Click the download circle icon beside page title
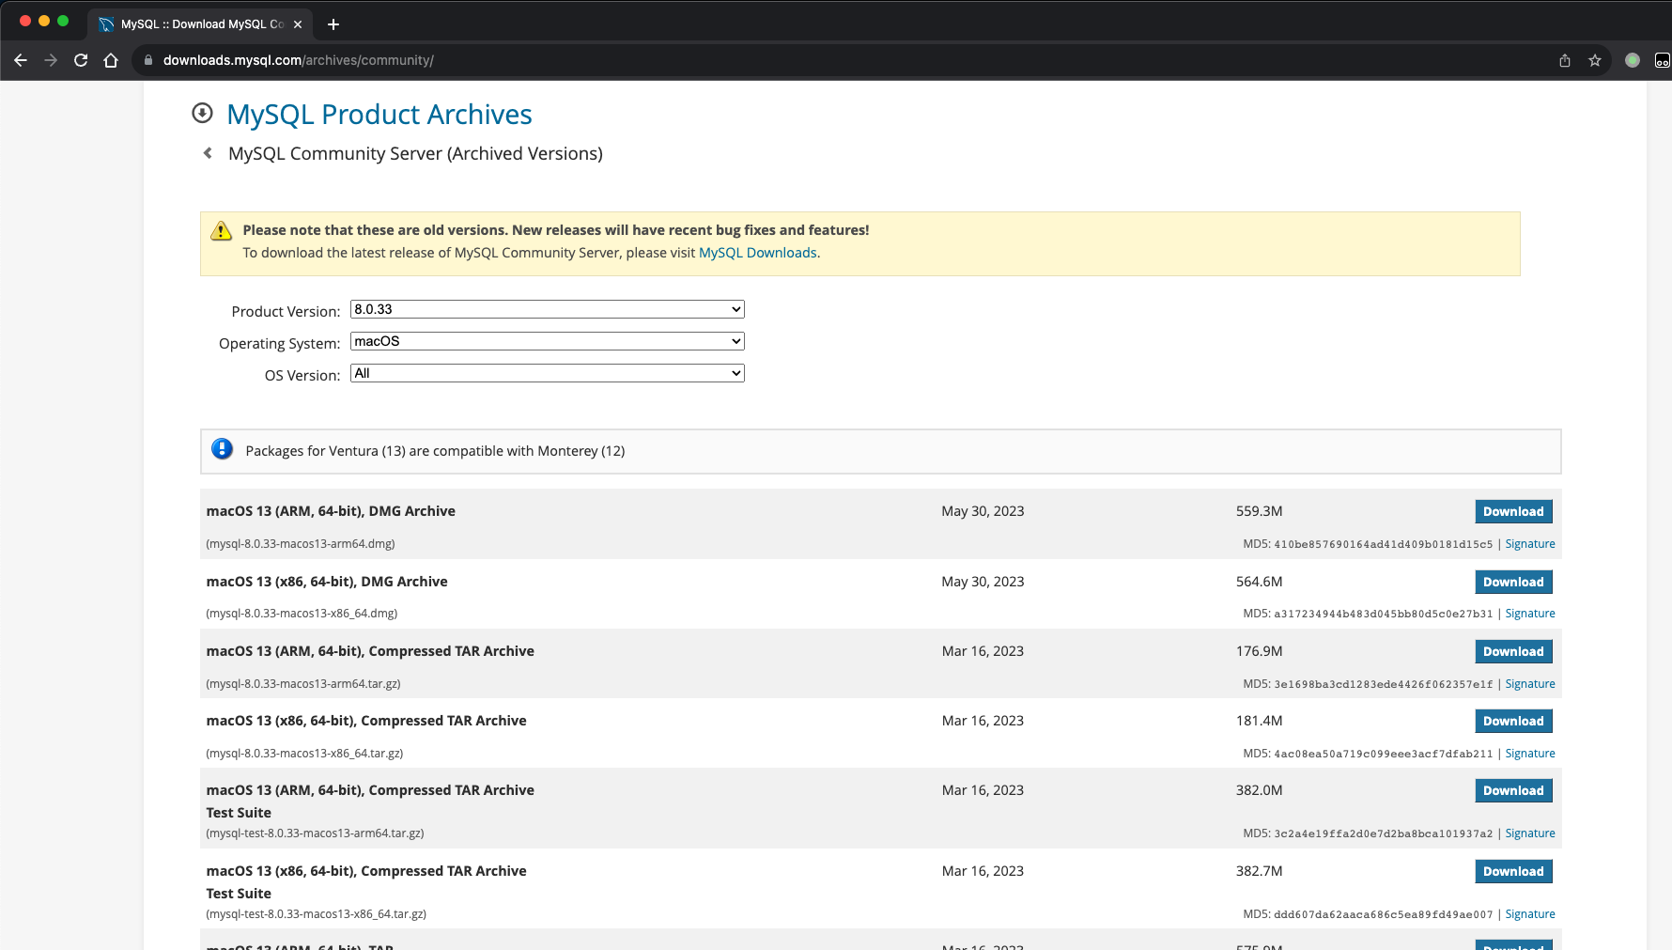Viewport: 1672px width, 950px height. tap(202, 114)
